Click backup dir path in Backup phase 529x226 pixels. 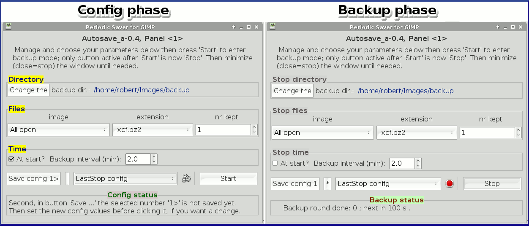pyautogui.click(x=406, y=91)
